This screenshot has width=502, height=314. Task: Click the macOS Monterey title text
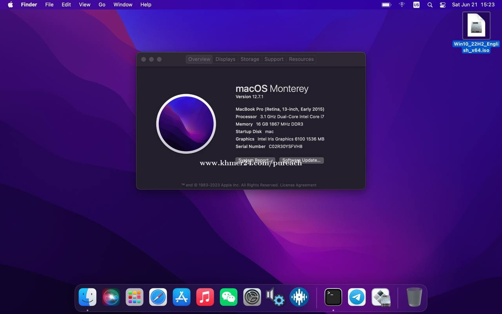(x=272, y=89)
